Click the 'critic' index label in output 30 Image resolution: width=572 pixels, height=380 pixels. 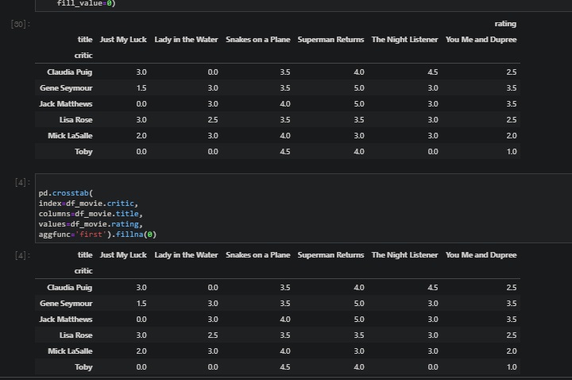coord(83,56)
